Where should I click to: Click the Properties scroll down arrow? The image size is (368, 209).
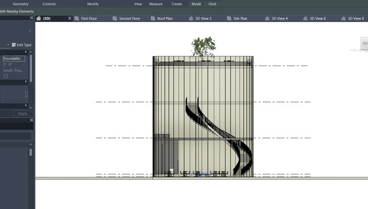point(30,107)
